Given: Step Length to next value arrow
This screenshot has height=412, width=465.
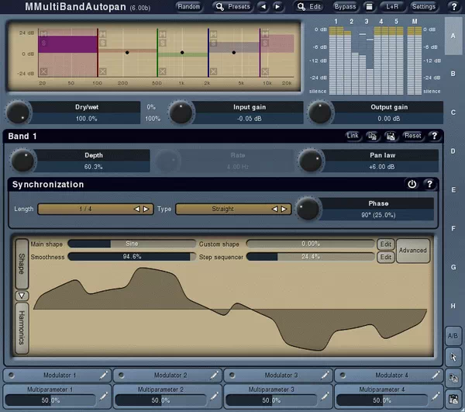Looking at the screenshot, I should (x=146, y=209).
